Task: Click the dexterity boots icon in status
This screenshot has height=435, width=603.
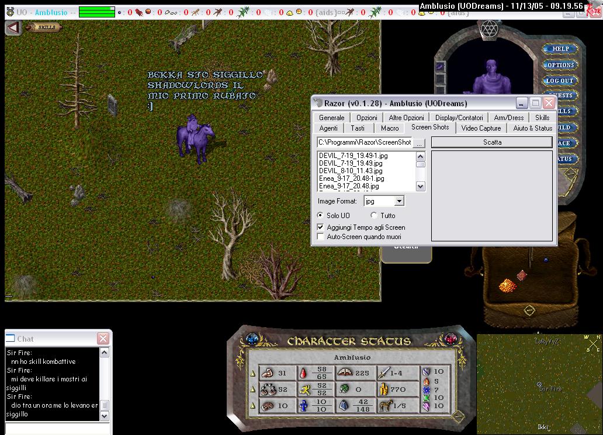Action: click(267, 390)
